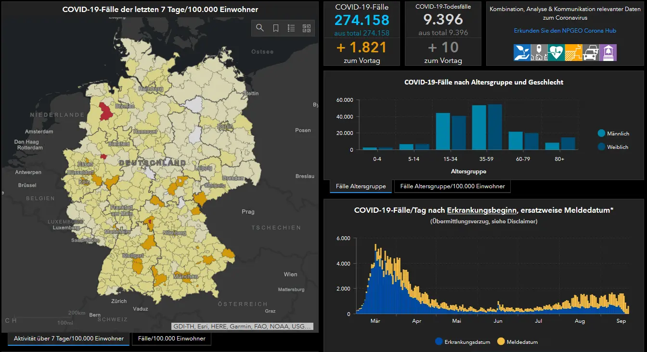The width and height of the screenshot is (647, 352).
Task: Switch to Fälle/100.000 Einwohner map tab
Action: 172,339
